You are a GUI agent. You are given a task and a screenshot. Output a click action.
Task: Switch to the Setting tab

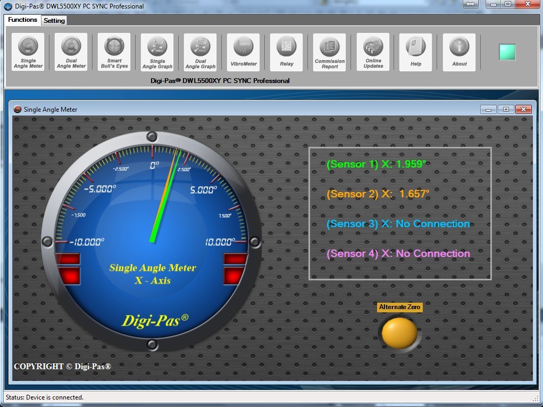pos(54,21)
